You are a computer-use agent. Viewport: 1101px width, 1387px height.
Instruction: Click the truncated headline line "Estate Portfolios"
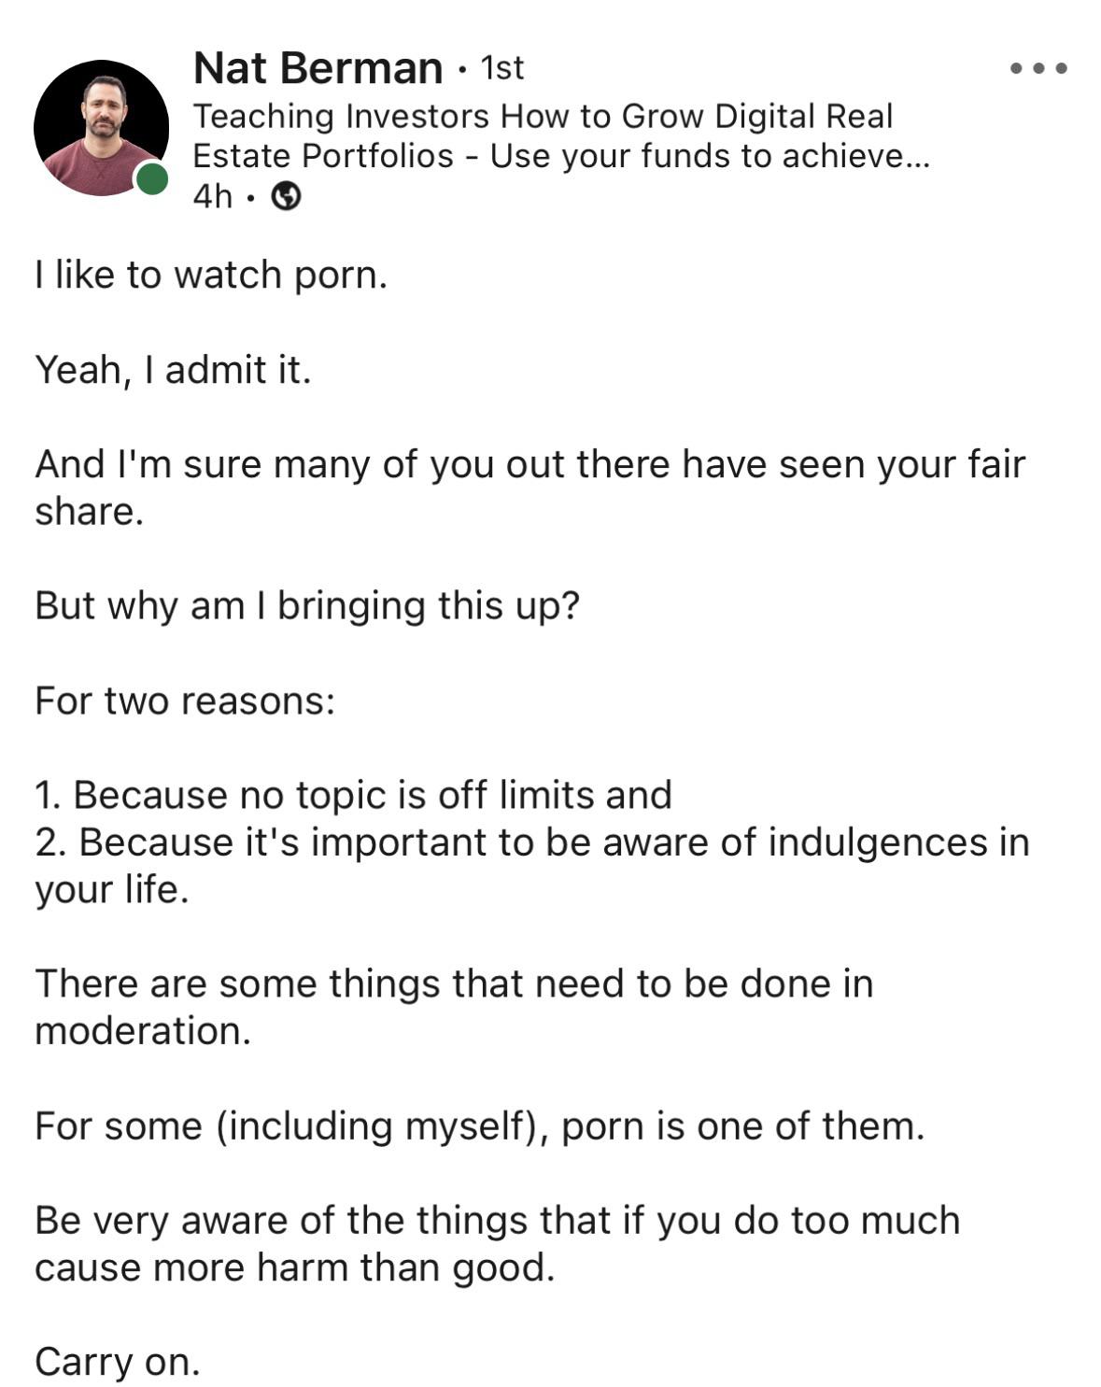point(560,156)
